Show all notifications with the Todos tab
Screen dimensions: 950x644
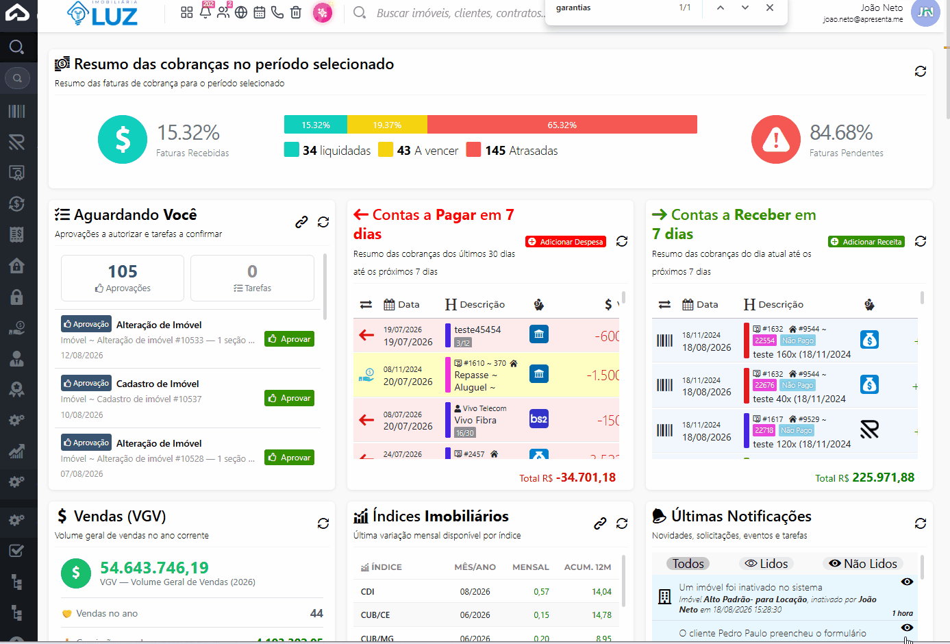688,564
